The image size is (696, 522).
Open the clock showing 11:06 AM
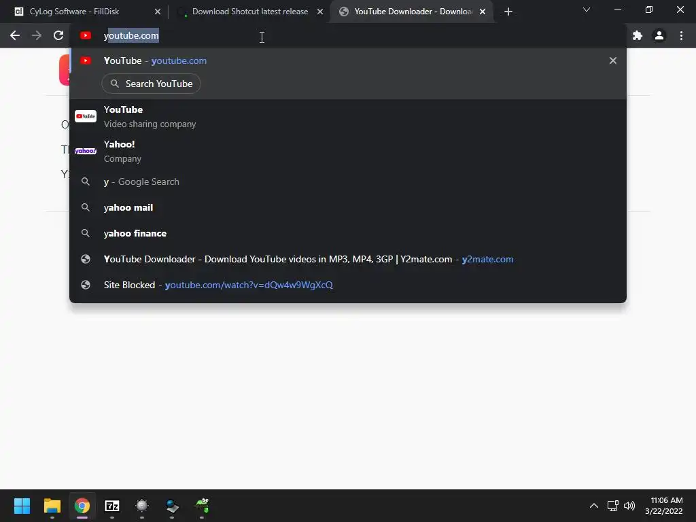[664, 506]
